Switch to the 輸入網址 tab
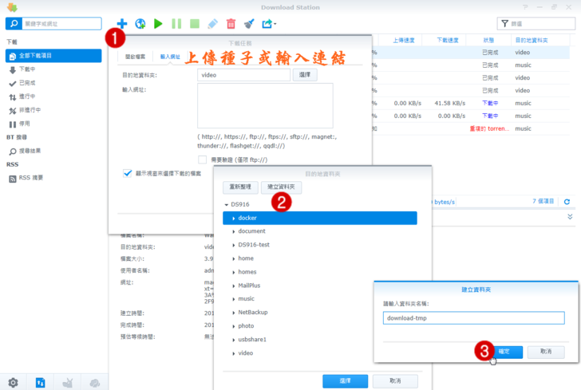This screenshot has height=390, width=581. 170,57
